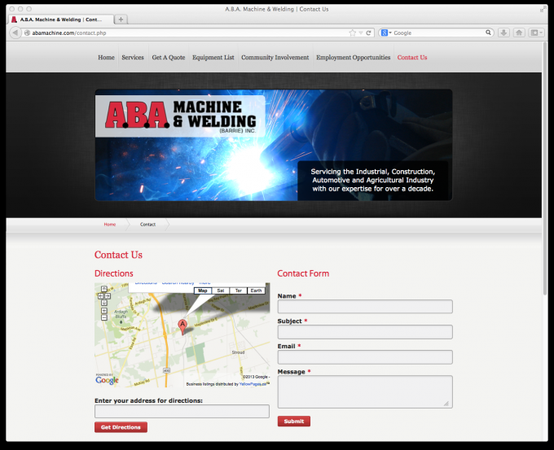The width and height of the screenshot is (554, 450).
Task: Switch map to Sat view
Action: click(220, 291)
